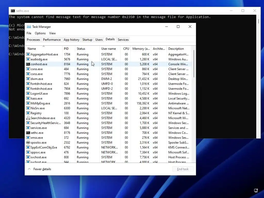Screen dimensions: 264x198
Task: Click the DWM-2 user name cell
Action: (106, 79)
